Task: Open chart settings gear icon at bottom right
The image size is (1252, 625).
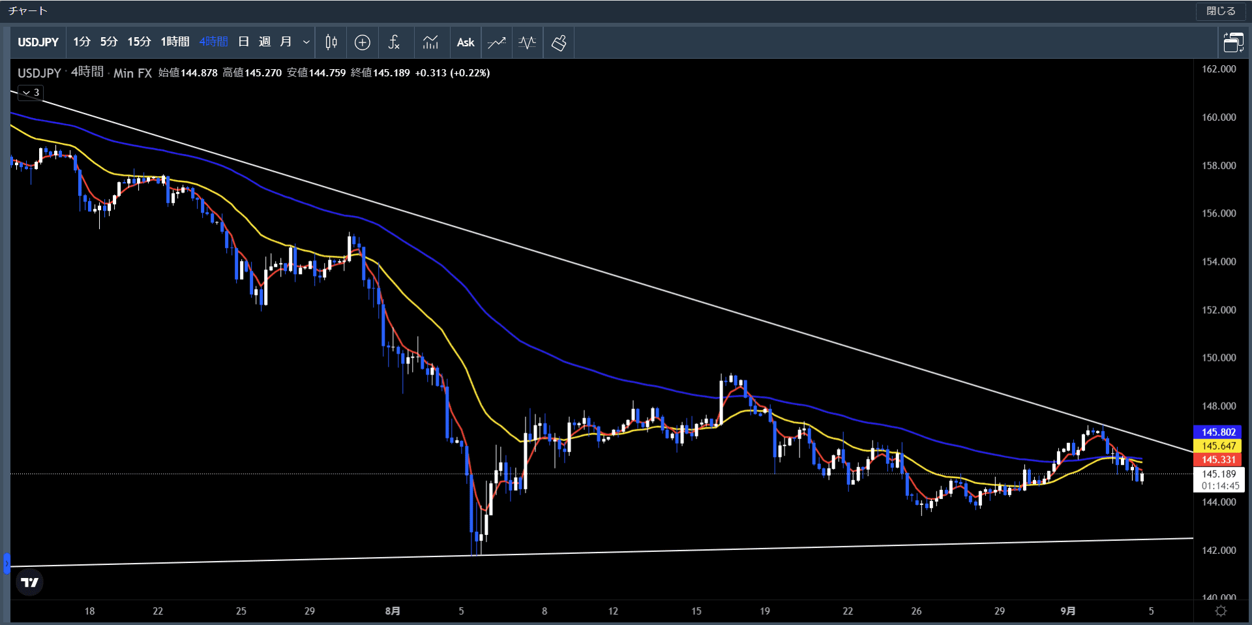Action: pos(1221,611)
